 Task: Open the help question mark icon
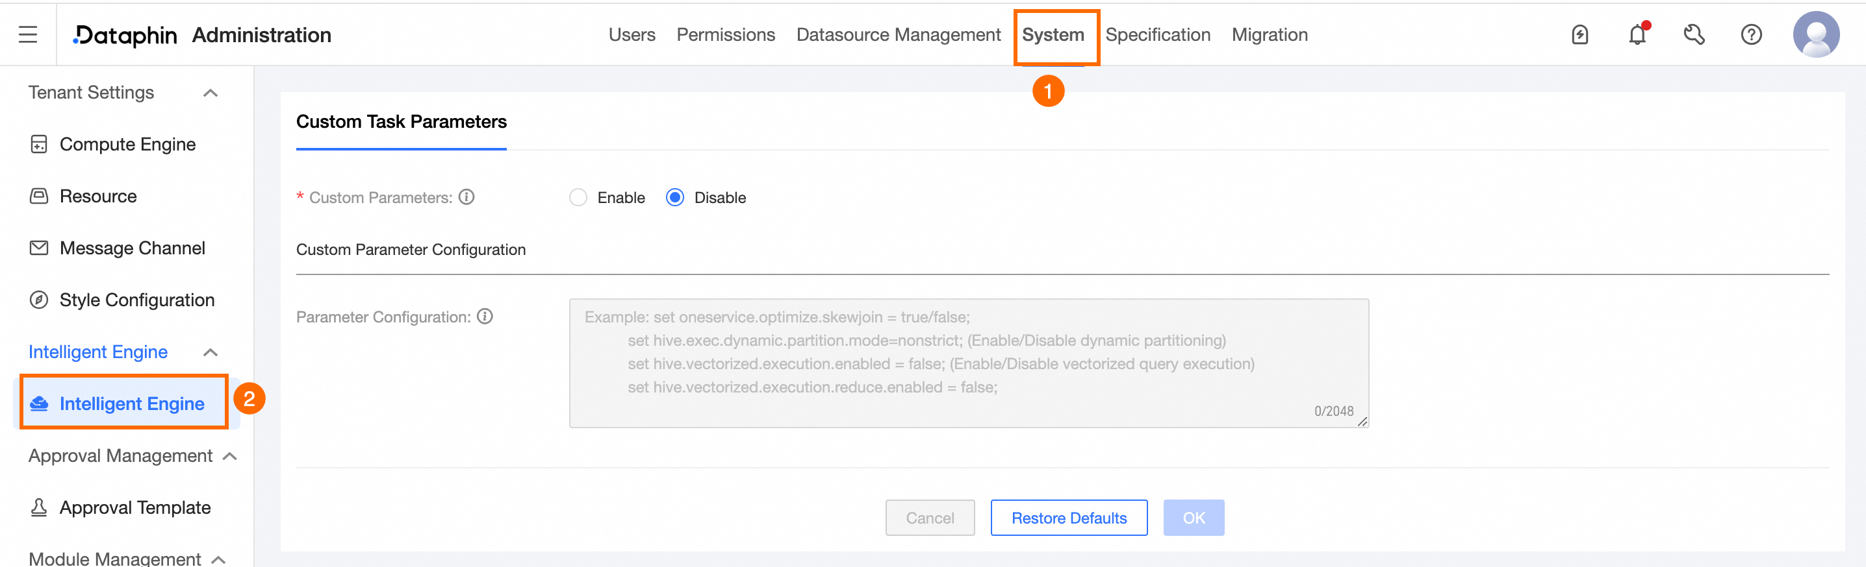pyautogui.click(x=1751, y=35)
